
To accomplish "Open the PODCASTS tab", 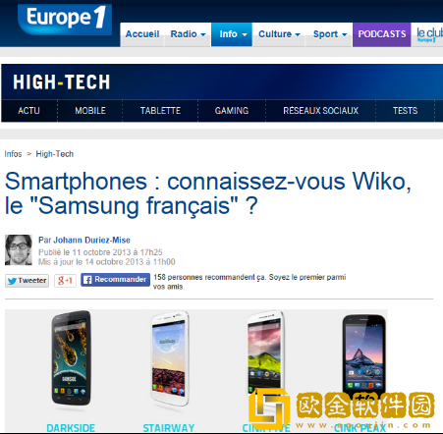I will point(382,34).
